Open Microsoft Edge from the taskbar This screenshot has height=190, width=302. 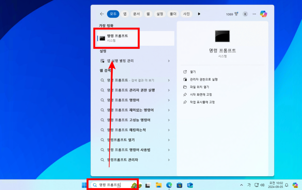169,185
